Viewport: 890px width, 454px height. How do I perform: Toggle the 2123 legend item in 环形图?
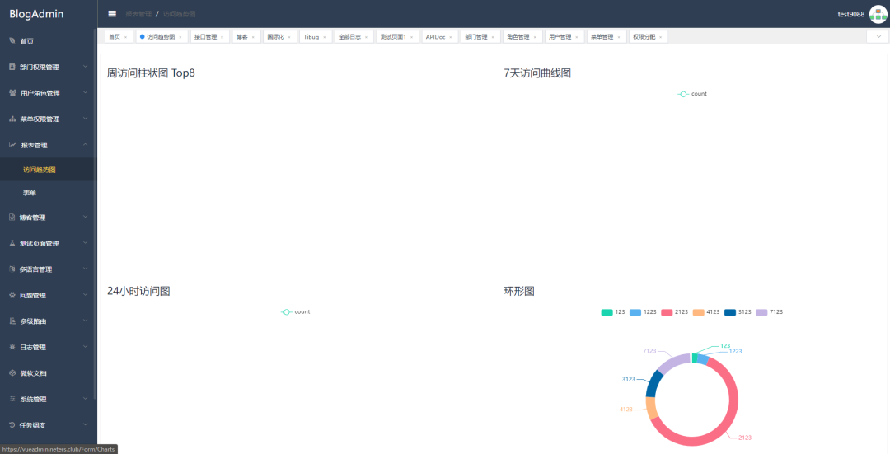point(675,312)
